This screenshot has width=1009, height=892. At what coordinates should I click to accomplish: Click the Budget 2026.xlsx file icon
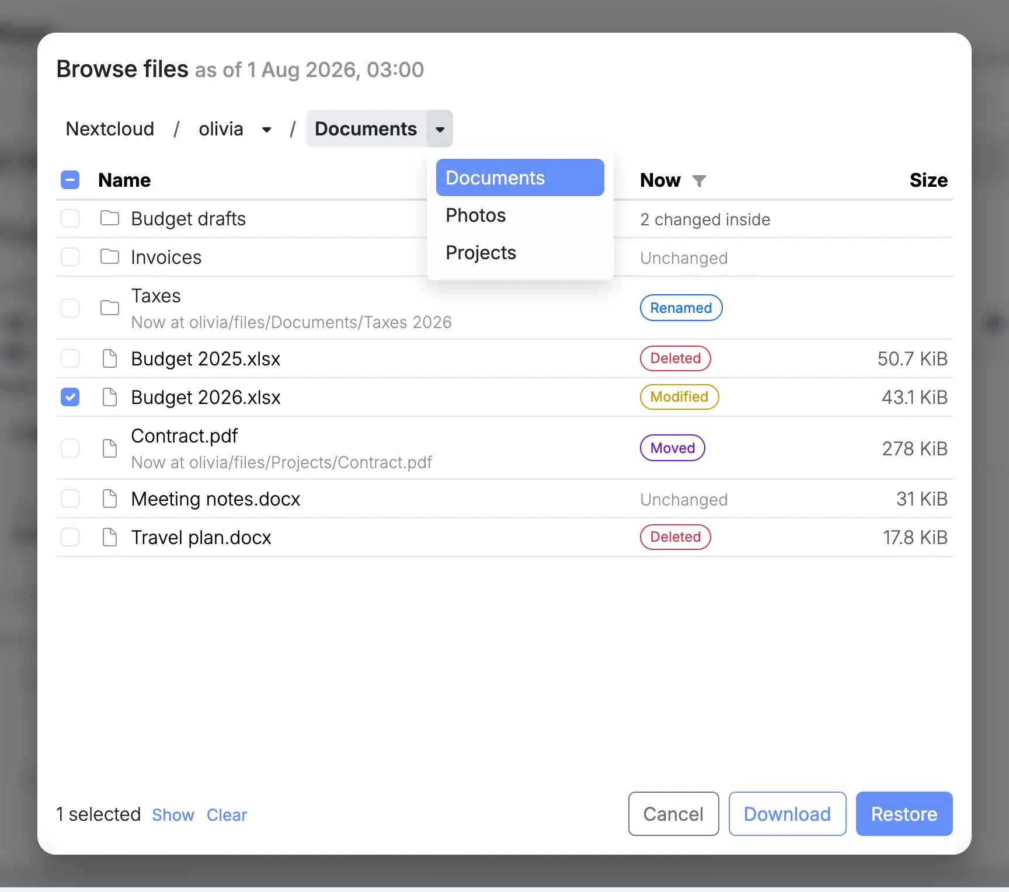point(110,397)
